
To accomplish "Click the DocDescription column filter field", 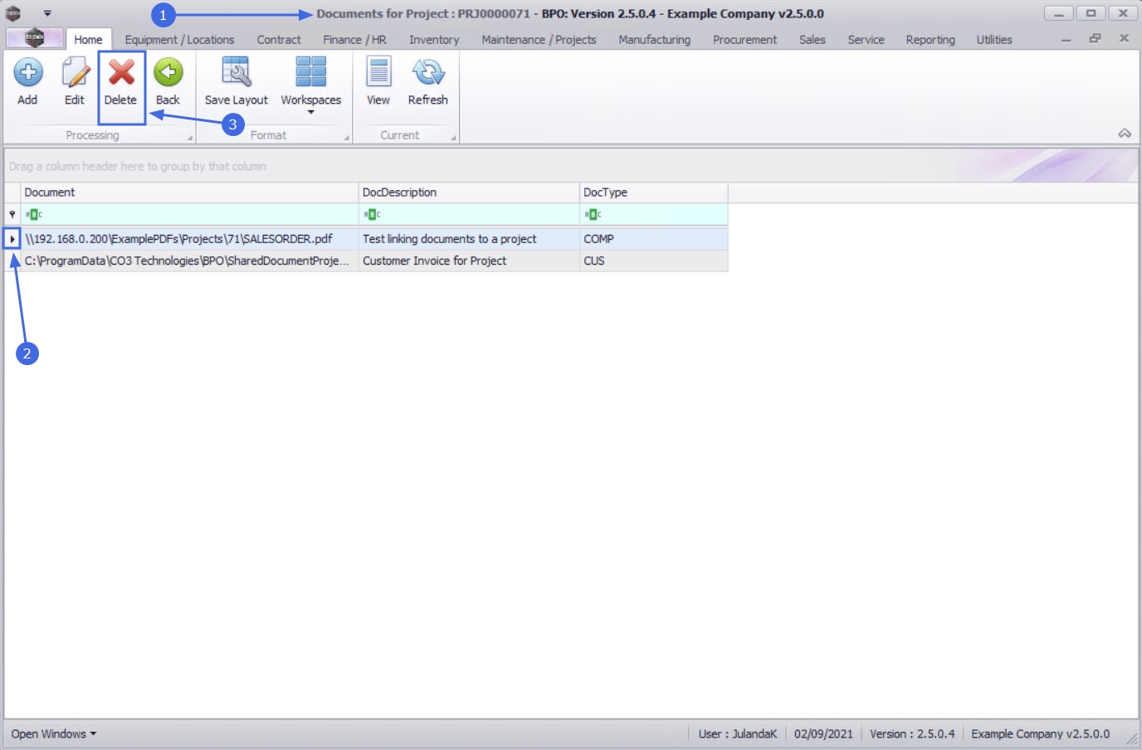I will pos(469,214).
